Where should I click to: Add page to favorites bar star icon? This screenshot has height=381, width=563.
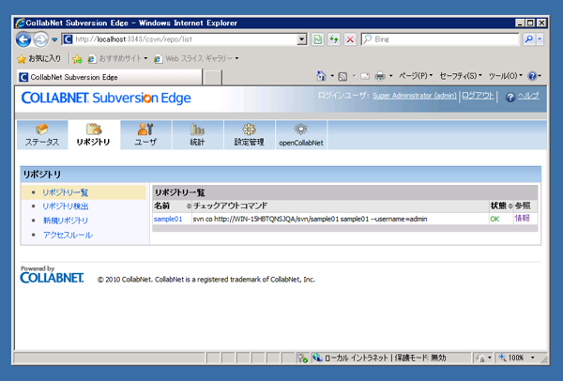[x=77, y=59]
